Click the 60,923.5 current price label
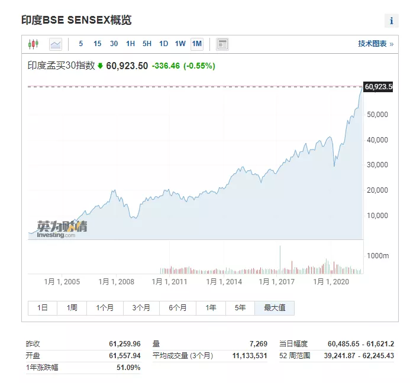This screenshot has width=410, height=383. (378, 87)
